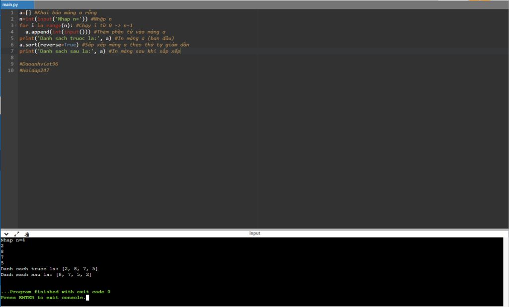Click 'Nhap n=4' in the console output

coord(12,240)
